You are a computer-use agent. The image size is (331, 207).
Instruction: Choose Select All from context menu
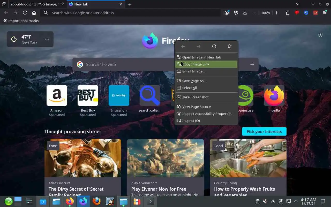[206, 88]
